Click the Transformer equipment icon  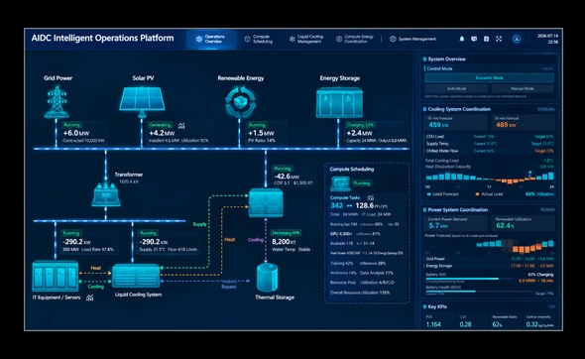coord(106,194)
